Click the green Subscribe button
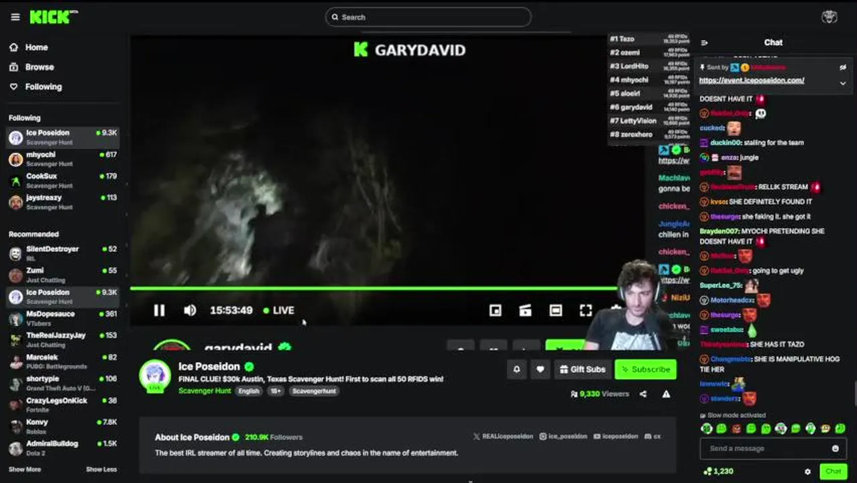This screenshot has height=483, width=857. [645, 369]
